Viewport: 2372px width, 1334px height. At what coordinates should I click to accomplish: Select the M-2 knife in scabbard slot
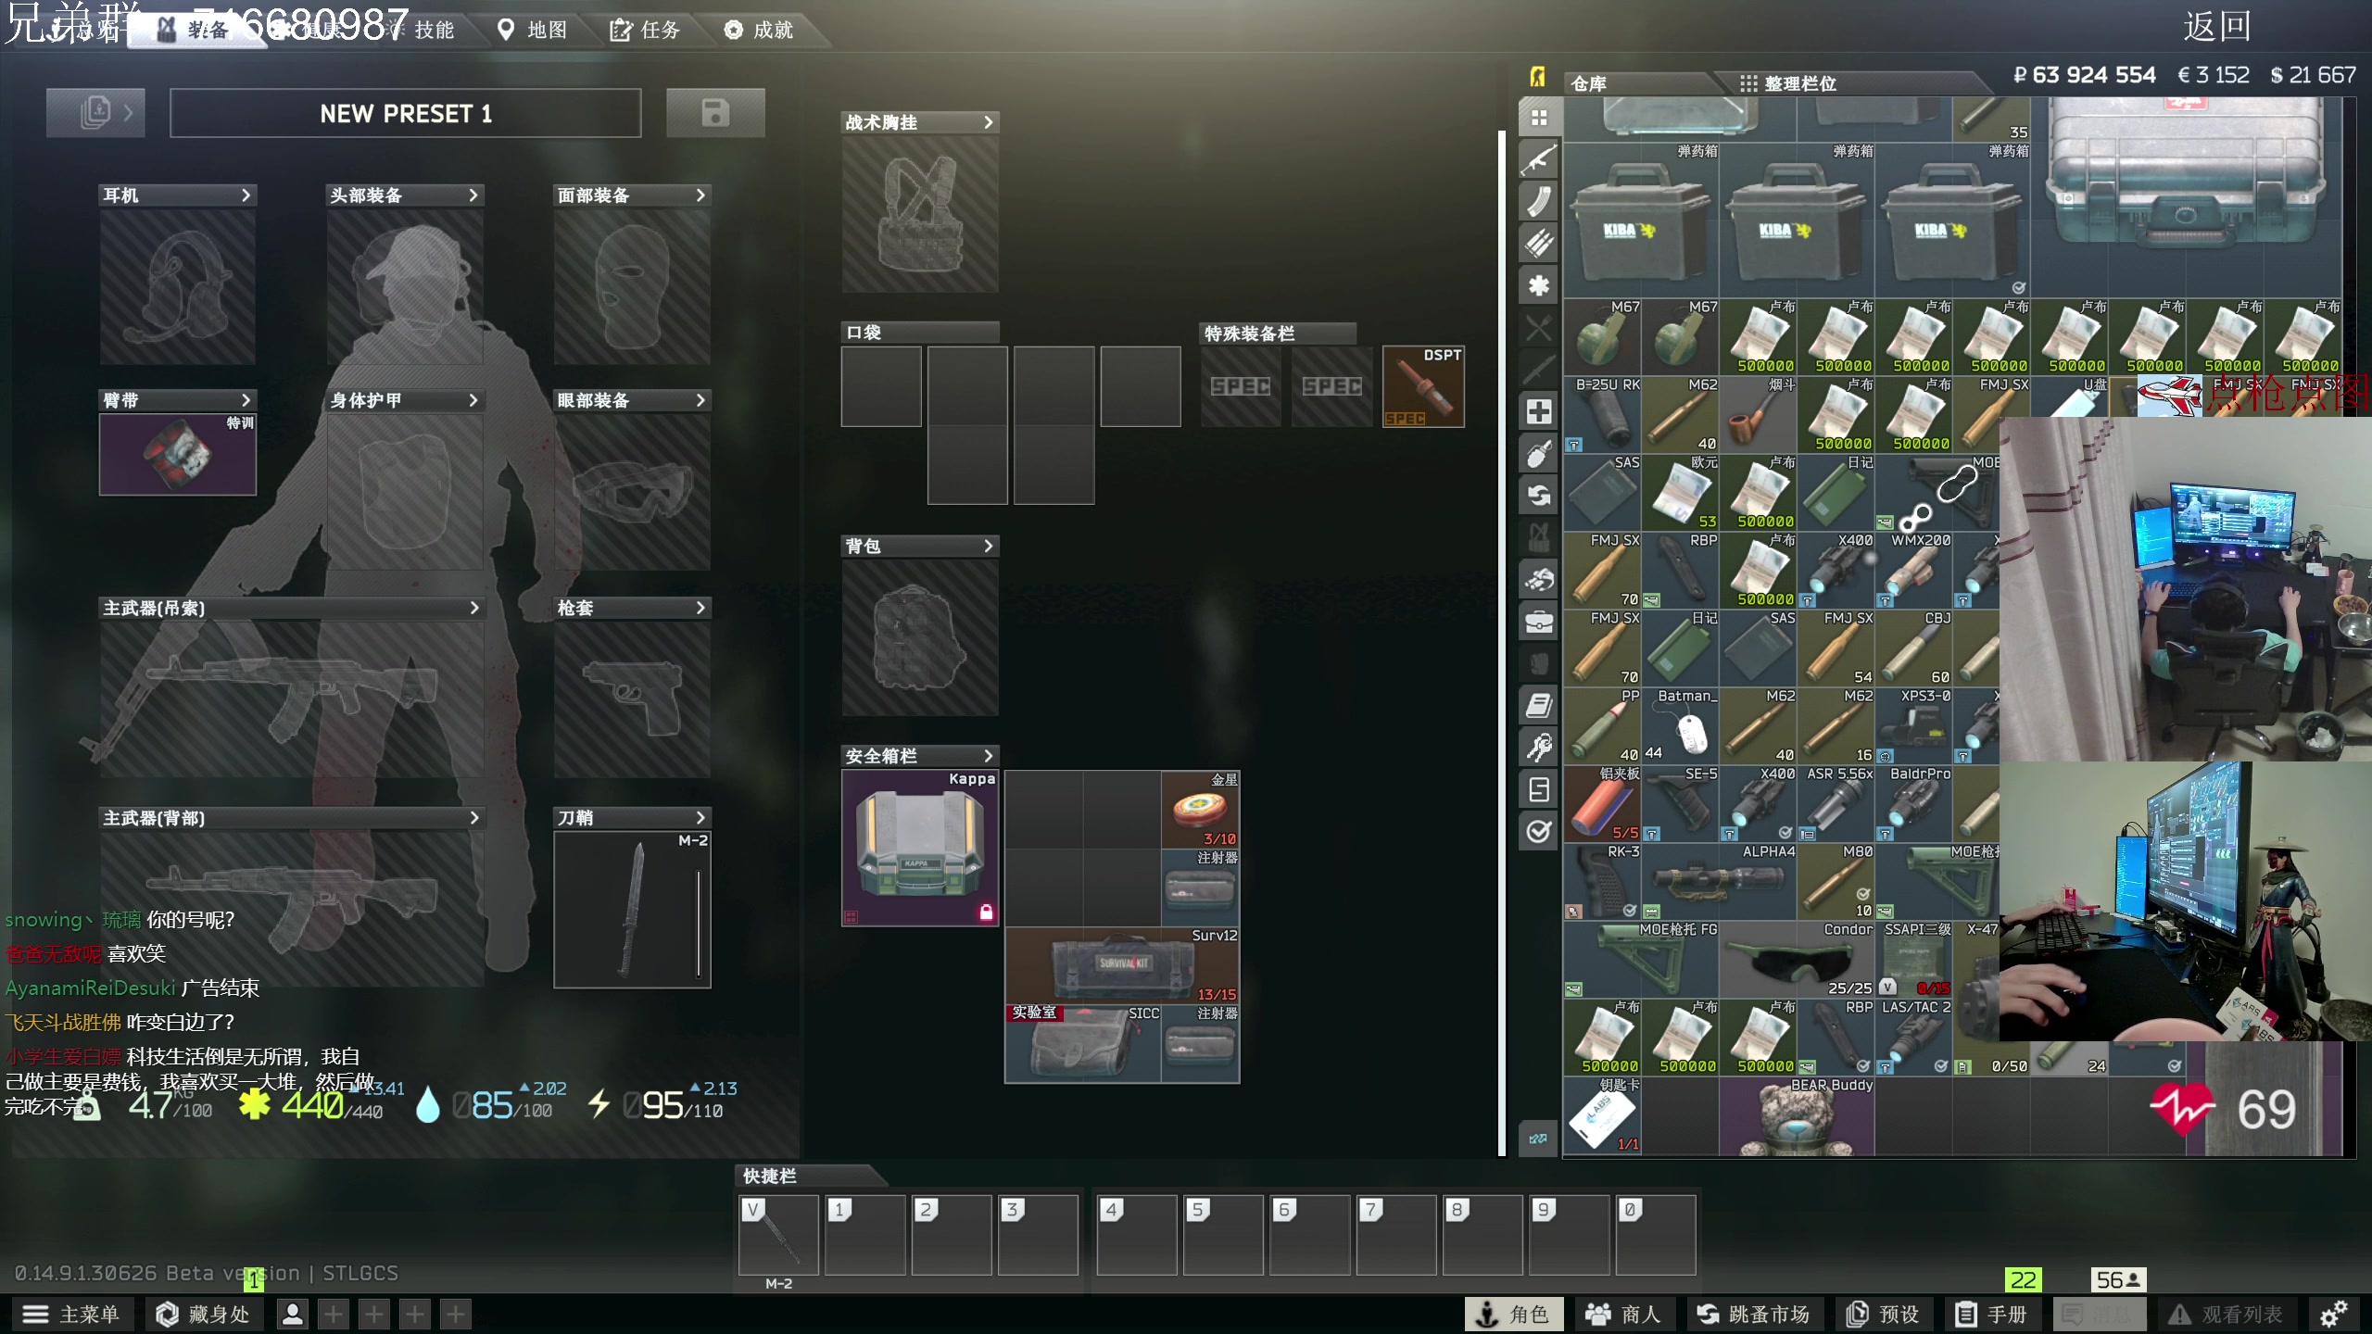click(632, 910)
